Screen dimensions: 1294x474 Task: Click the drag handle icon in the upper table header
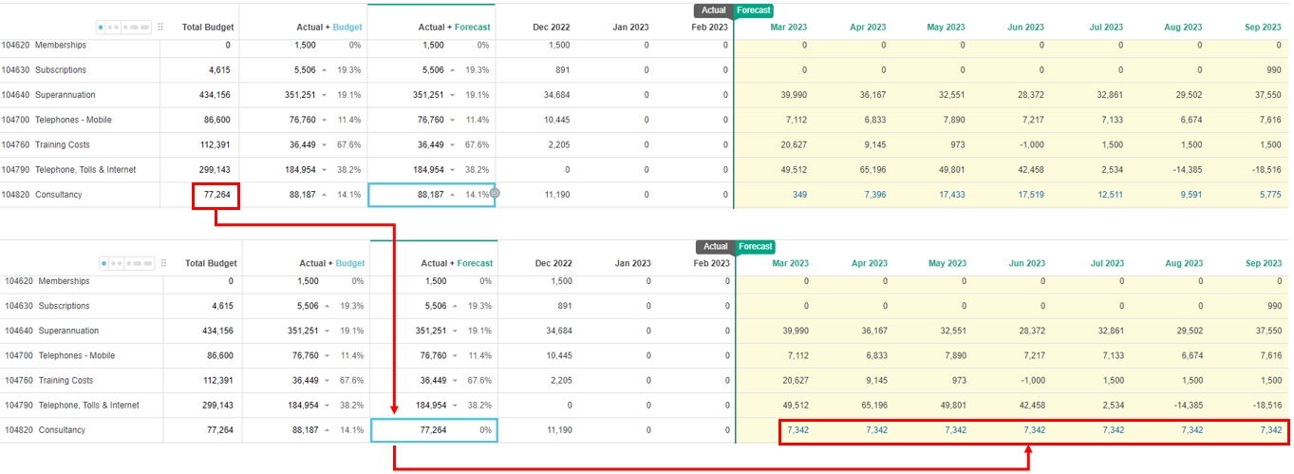click(x=160, y=28)
